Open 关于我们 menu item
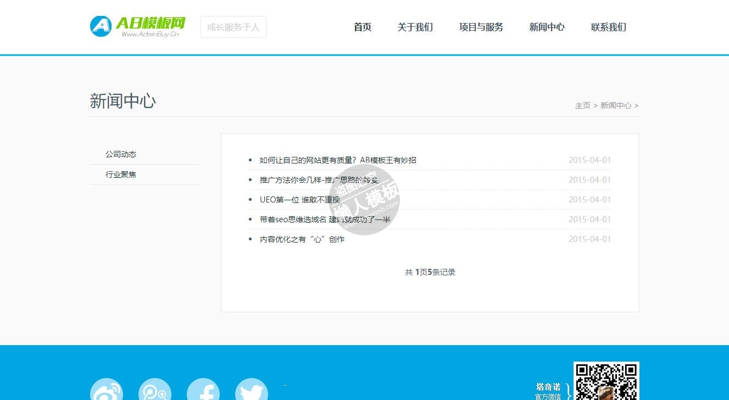 415,27
